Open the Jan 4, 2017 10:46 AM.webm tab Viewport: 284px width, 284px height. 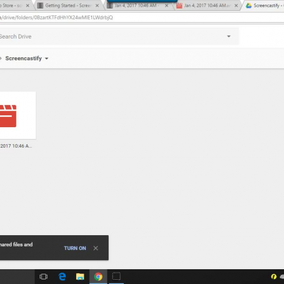click(x=207, y=6)
